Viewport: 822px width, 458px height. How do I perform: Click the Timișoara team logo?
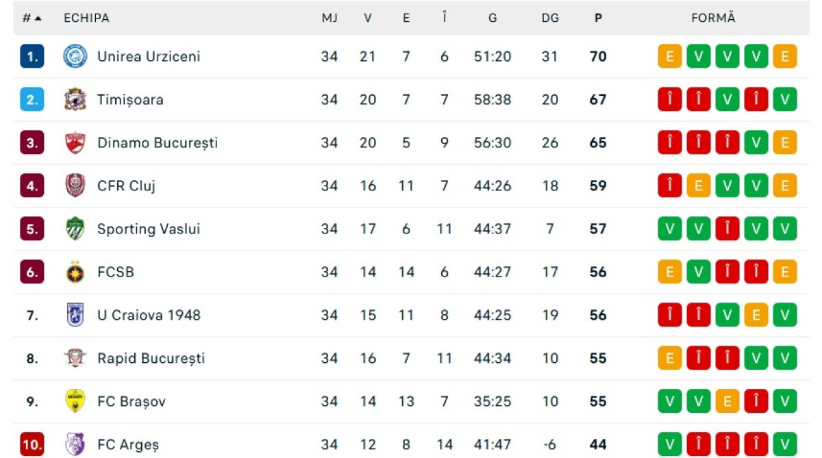point(75,99)
